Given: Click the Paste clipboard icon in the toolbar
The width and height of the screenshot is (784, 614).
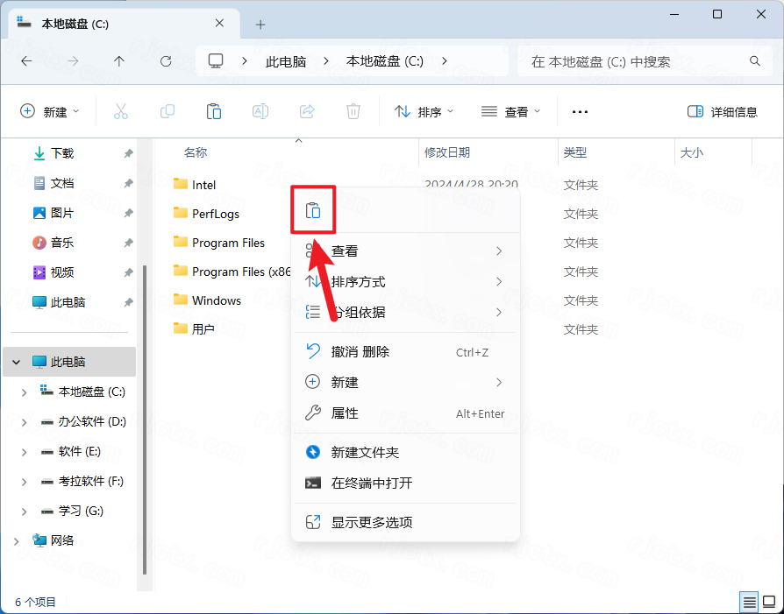Looking at the screenshot, I should 214,111.
